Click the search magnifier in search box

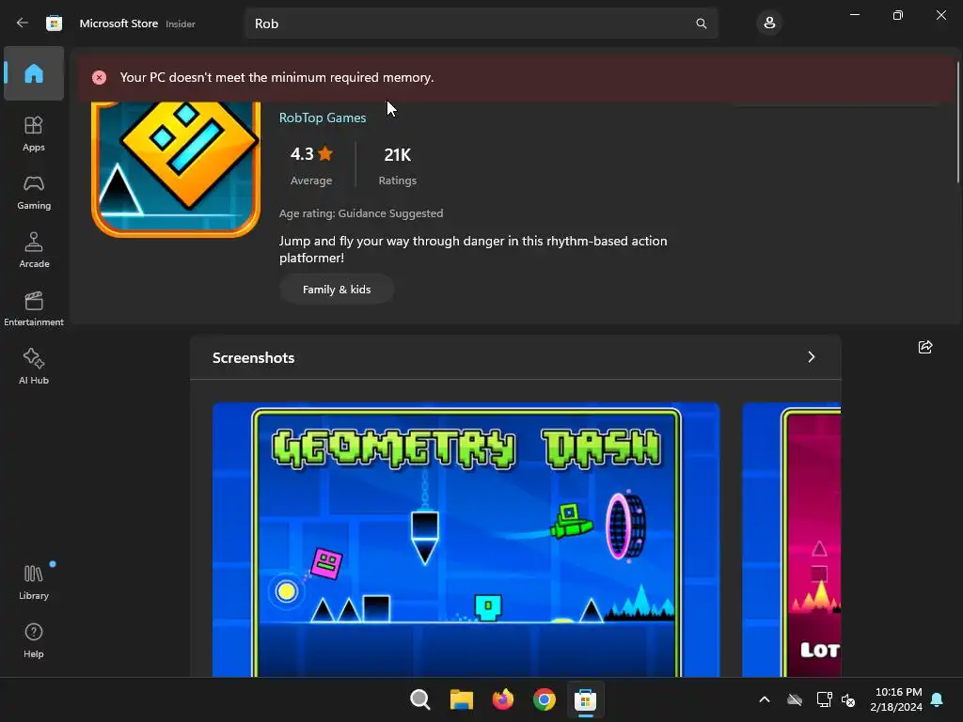701,24
